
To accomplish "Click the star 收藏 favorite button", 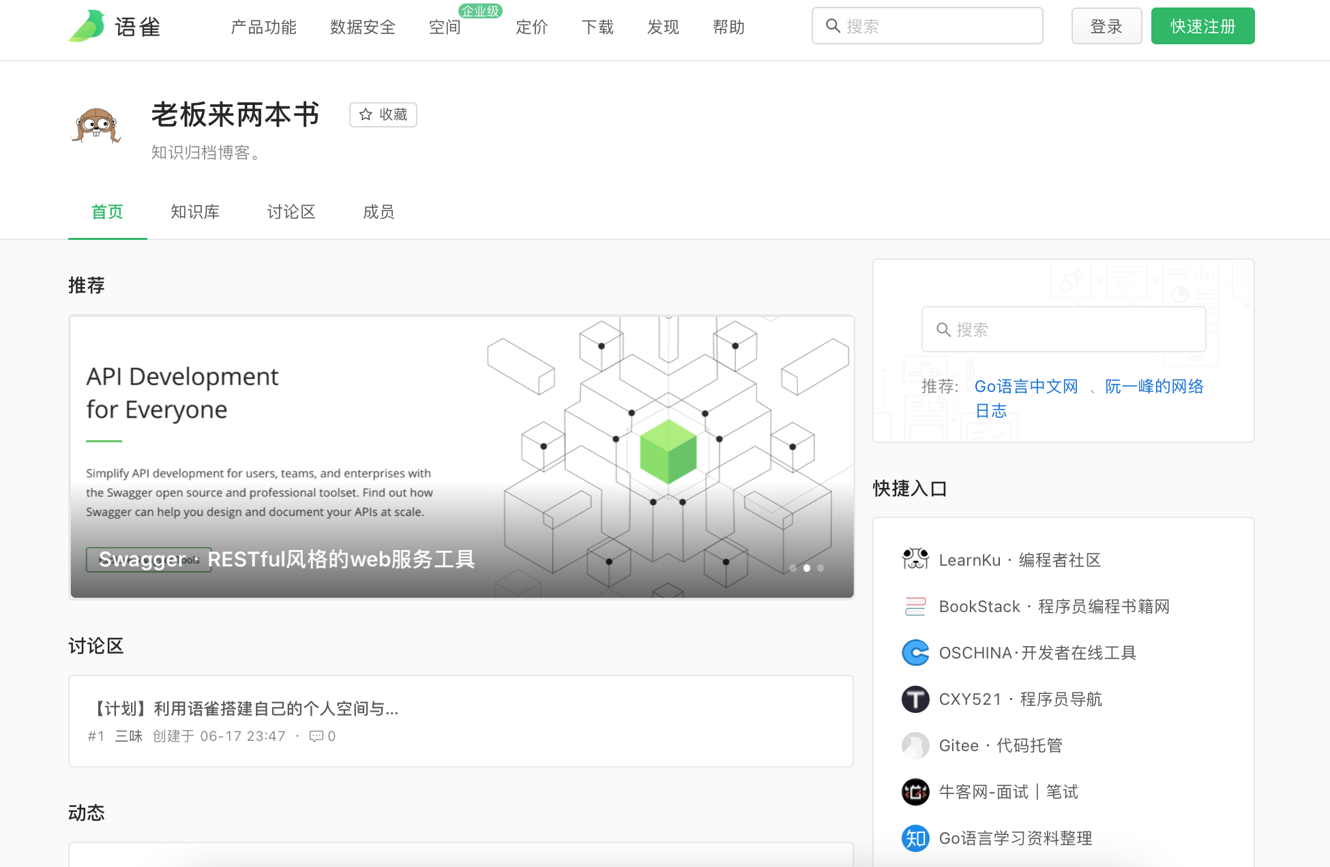I will (x=383, y=115).
